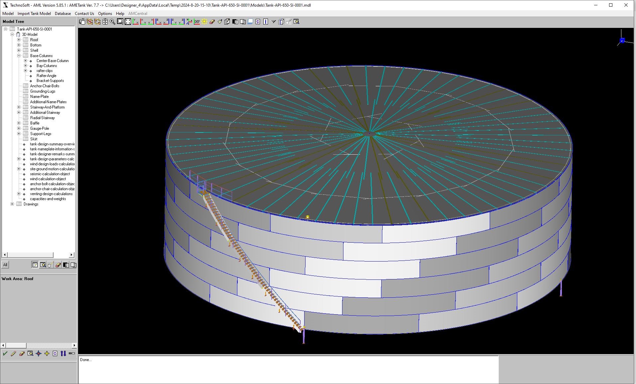The width and height of the screenshot is (636, 384).
Task: Click the minus bar icon at bottom-left
Action: [x=71, y=353]
